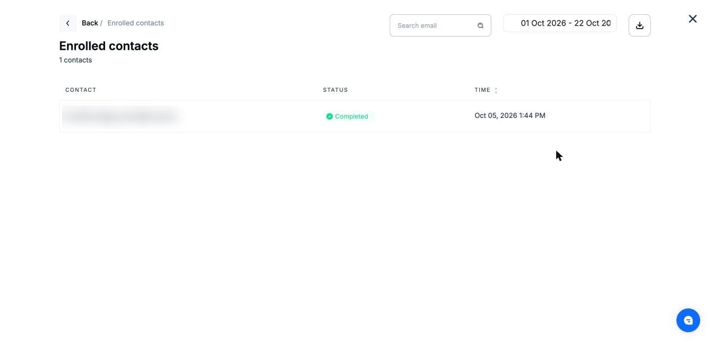This screenshot has width=710, height=342.
Task: Click the CONTACT column header
Action: [81, 90]
